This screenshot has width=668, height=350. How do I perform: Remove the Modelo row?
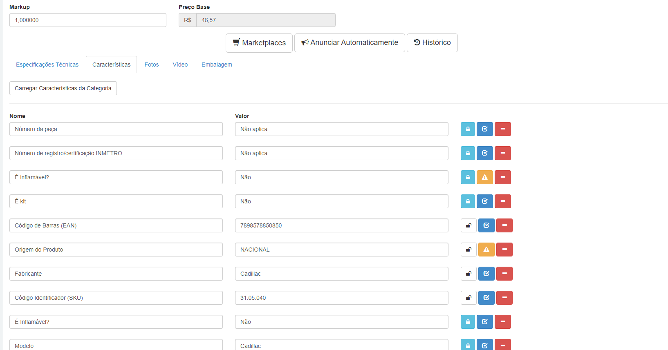[503, 345]
